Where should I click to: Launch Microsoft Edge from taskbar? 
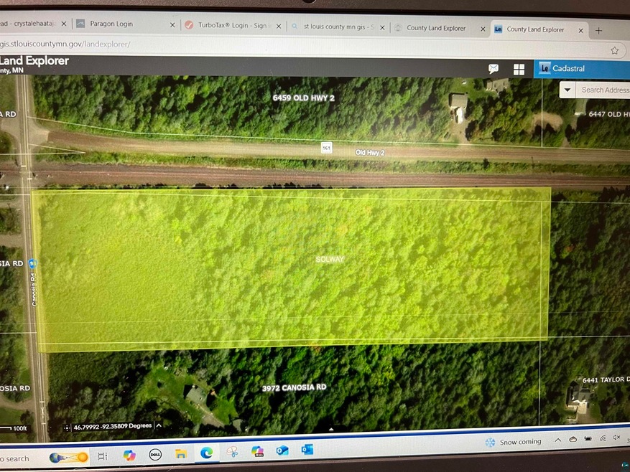pyautogui.click(x=207, y=452)
